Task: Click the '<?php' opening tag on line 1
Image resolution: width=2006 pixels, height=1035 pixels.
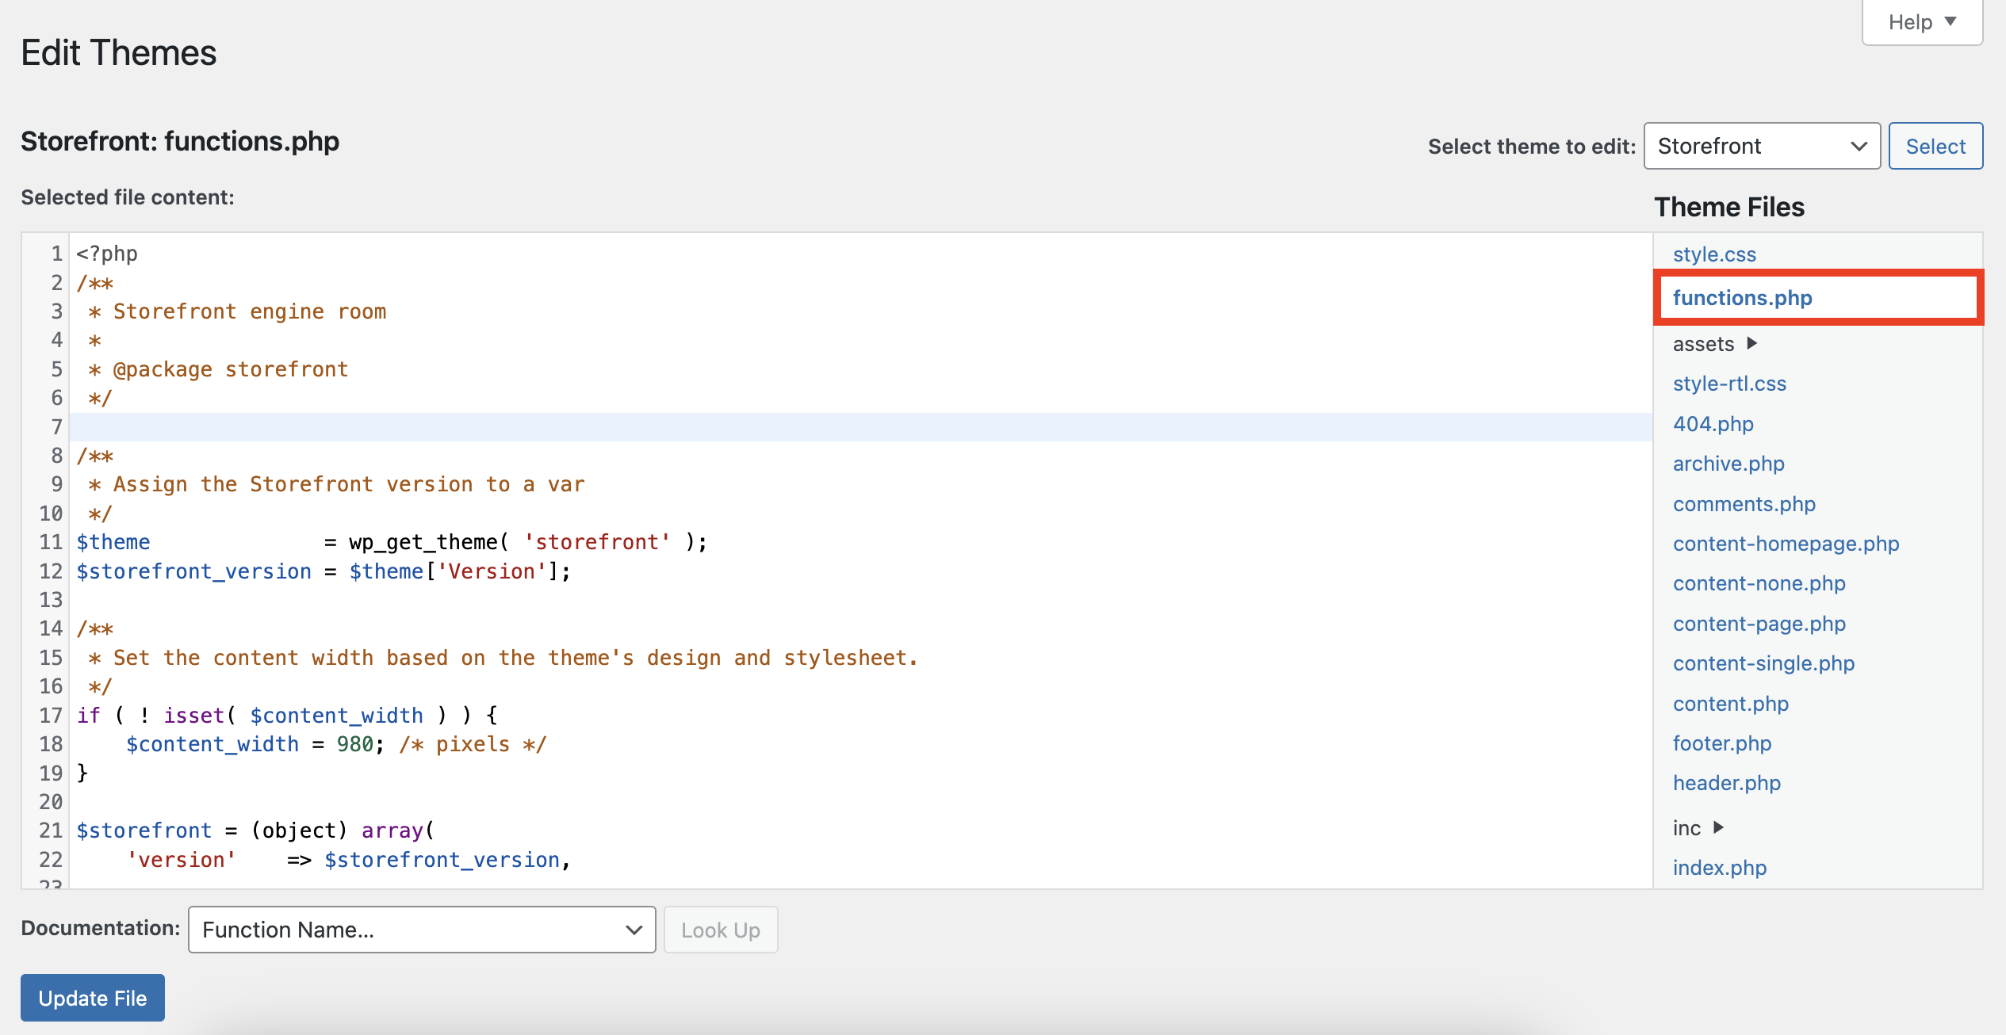Action: (x=107, y=254)
